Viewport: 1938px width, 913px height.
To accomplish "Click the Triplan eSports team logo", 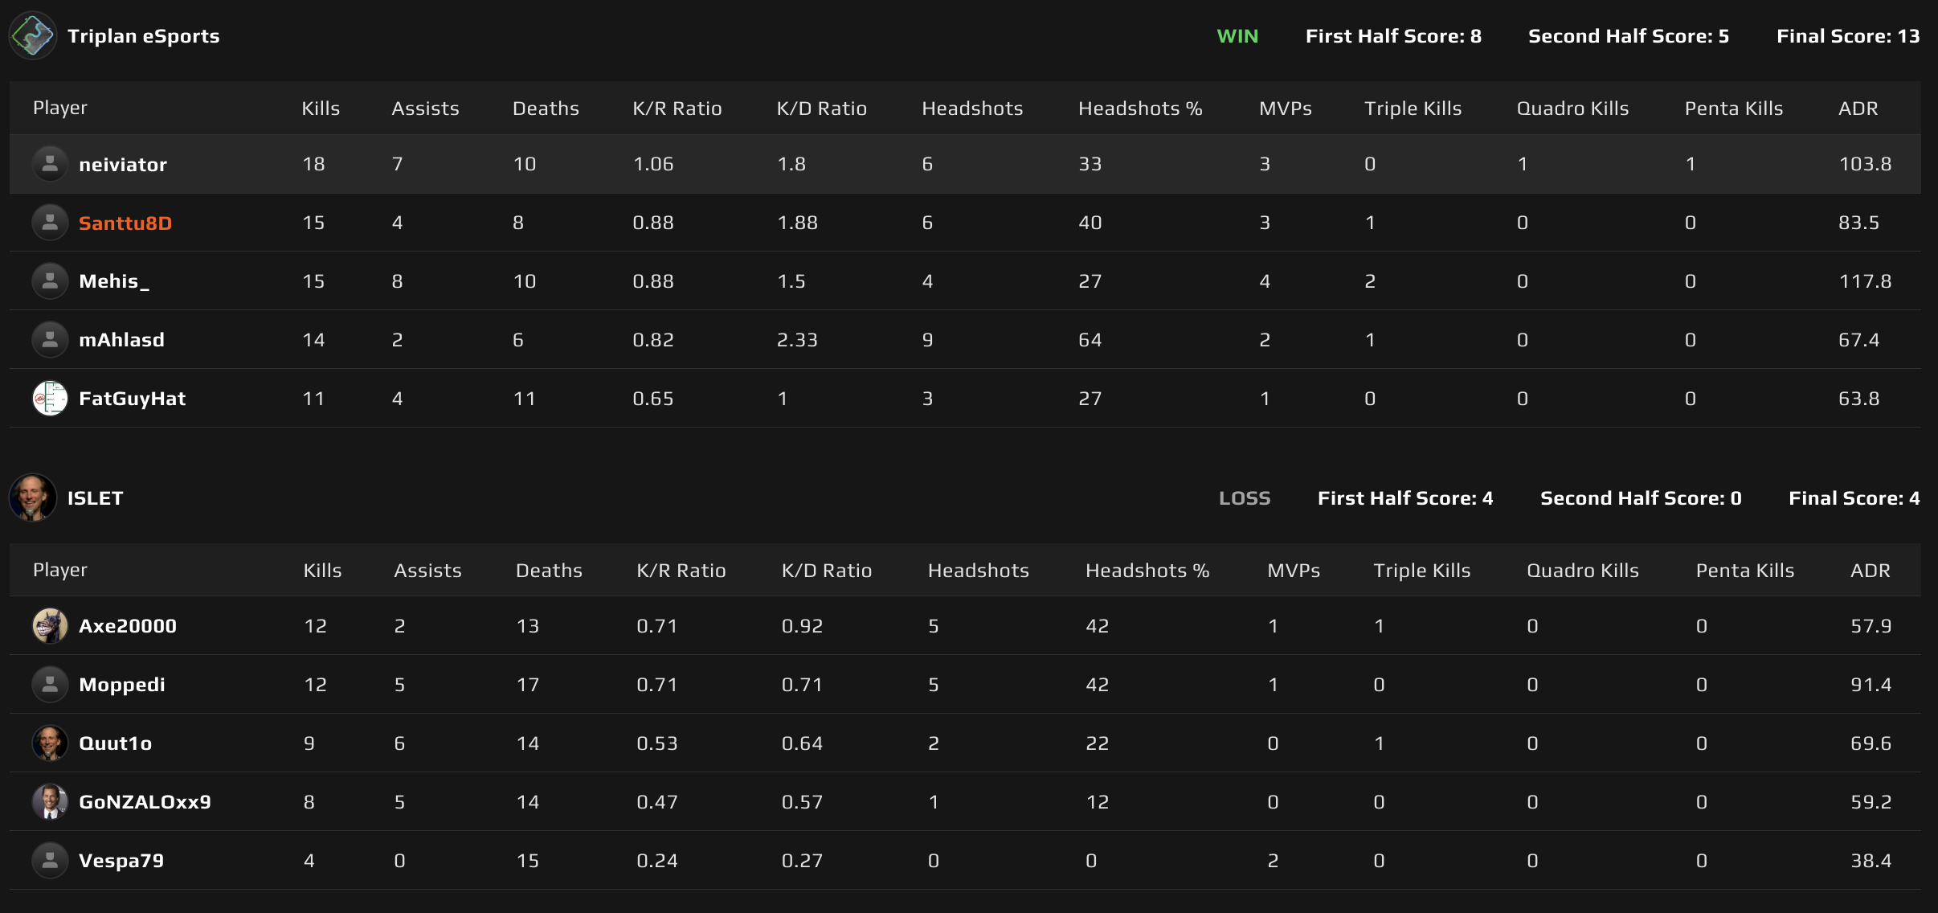I will pos(34,35).
